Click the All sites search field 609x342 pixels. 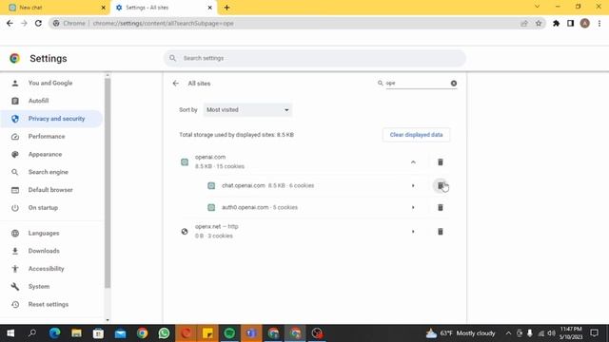[417, 83]
